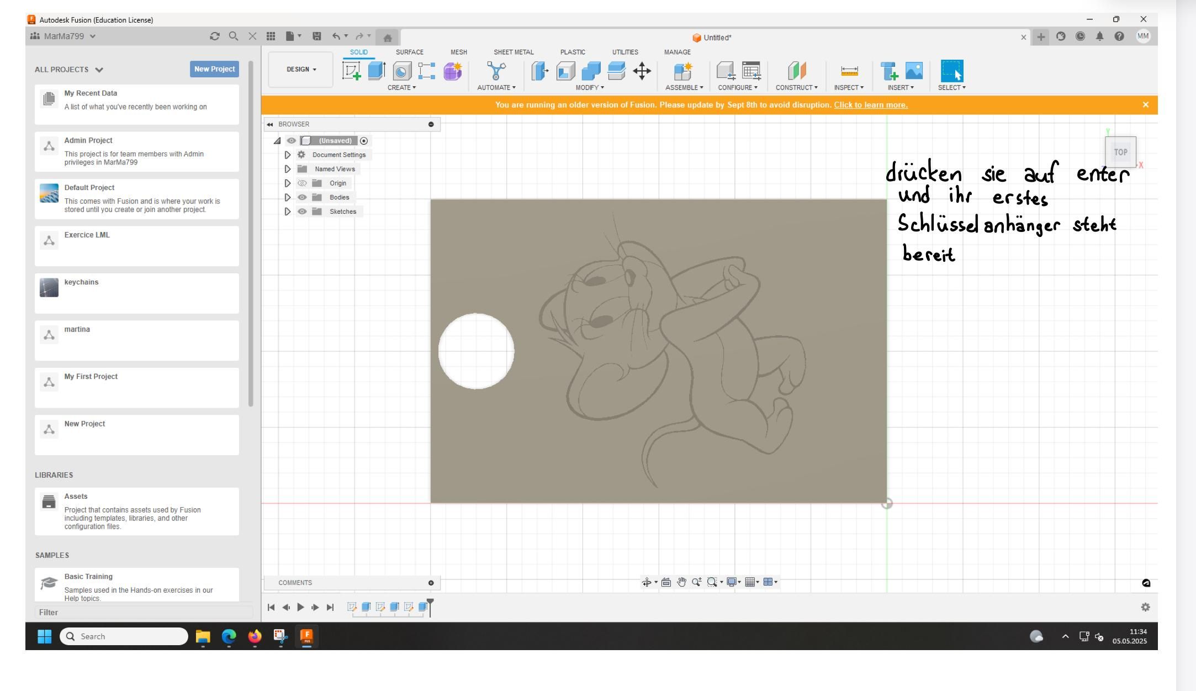Open the CREATE dropdown menu
1196x691 pixels.
point(401,87)
